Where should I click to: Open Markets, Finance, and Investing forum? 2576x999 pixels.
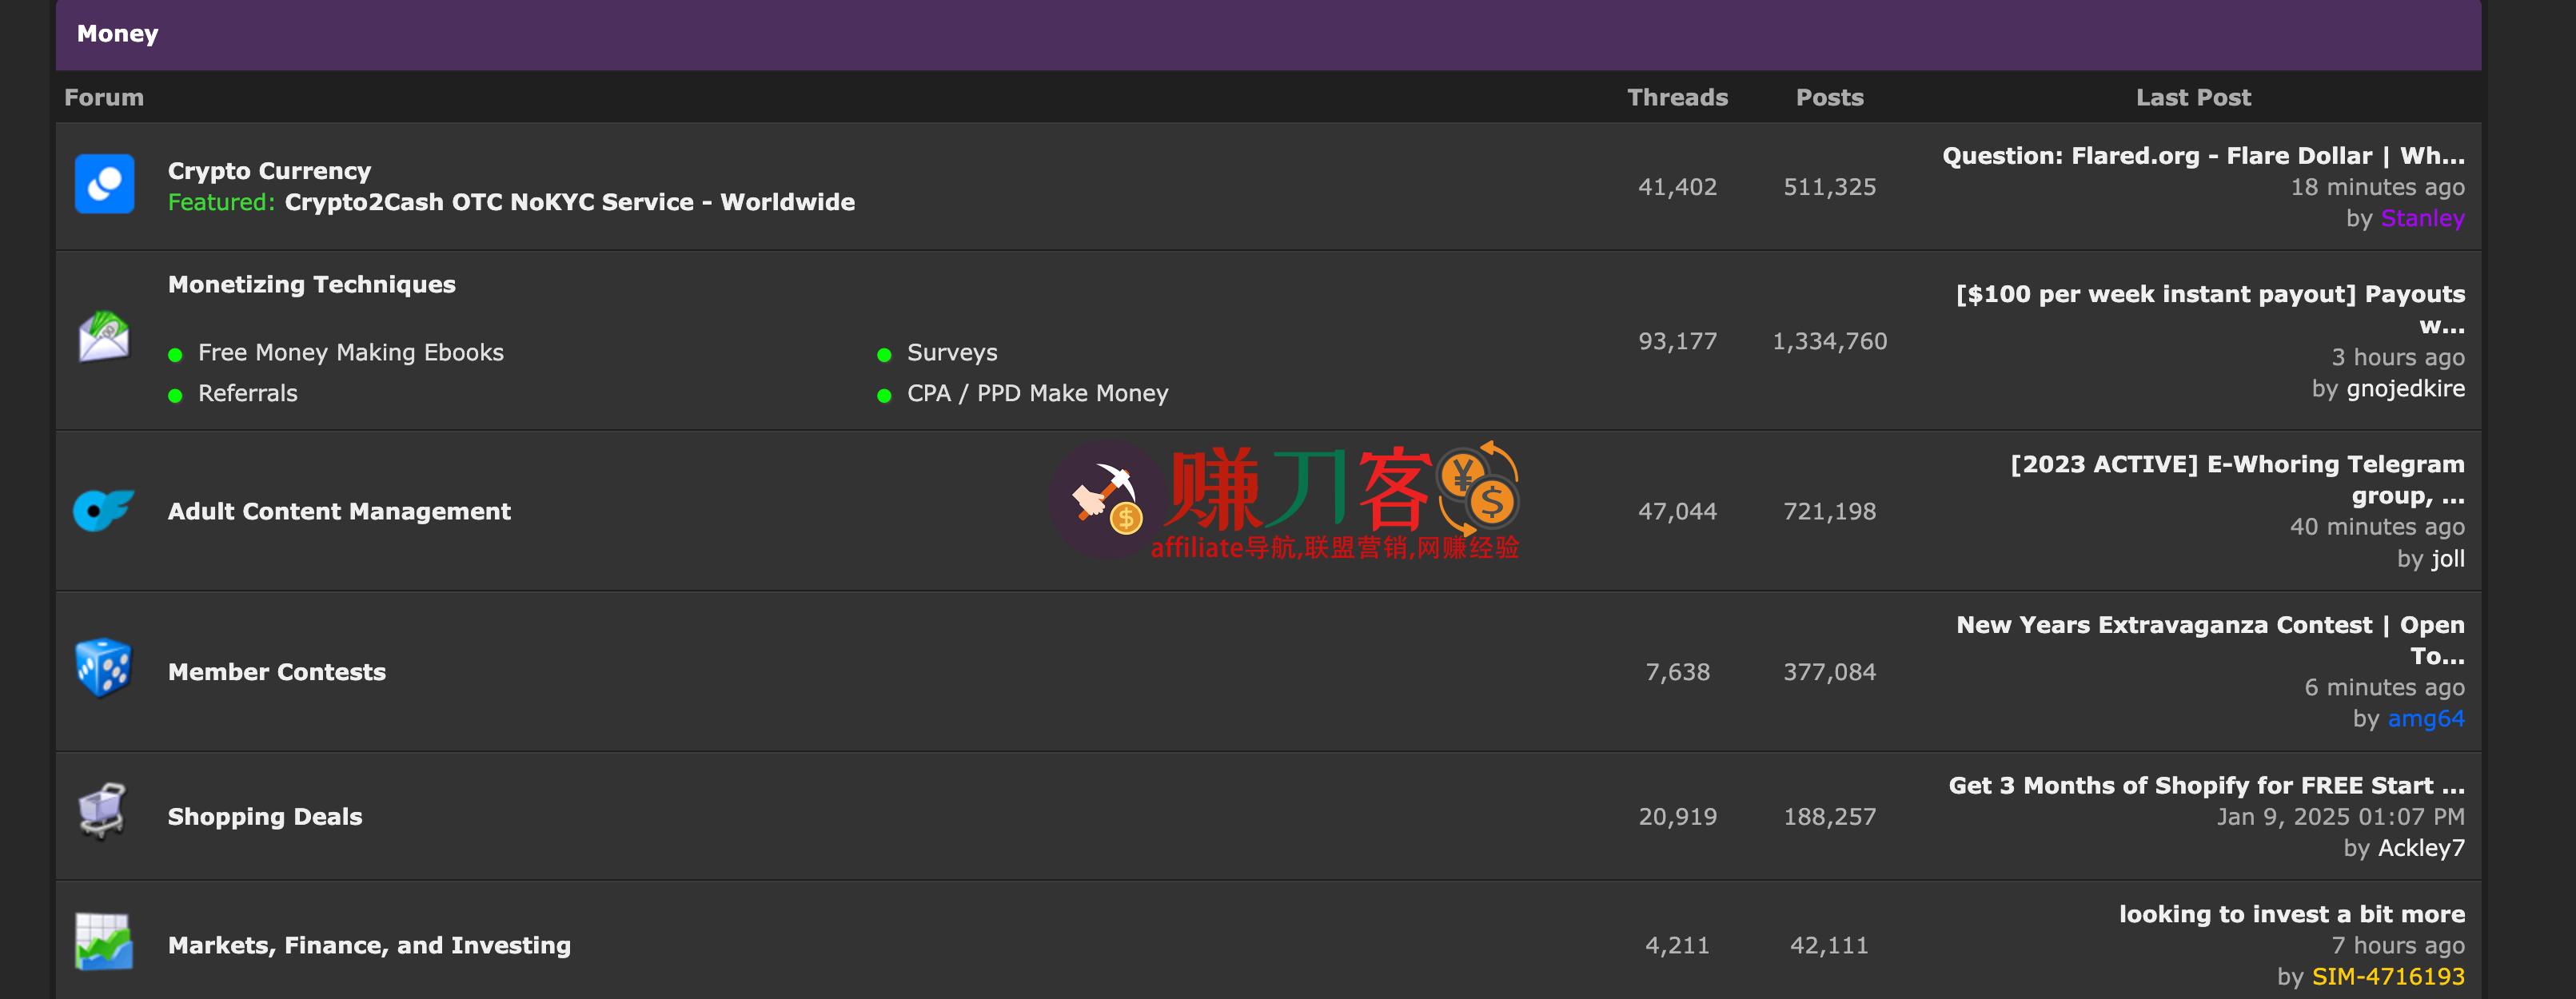pyautogui.click(x=369, y=946)
